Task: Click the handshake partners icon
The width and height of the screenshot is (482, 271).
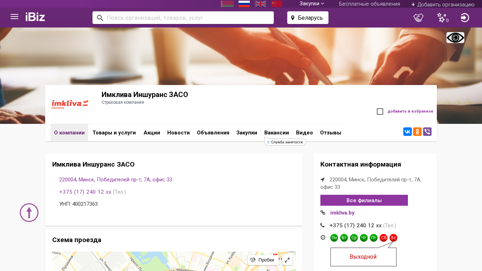Action: 418,18
